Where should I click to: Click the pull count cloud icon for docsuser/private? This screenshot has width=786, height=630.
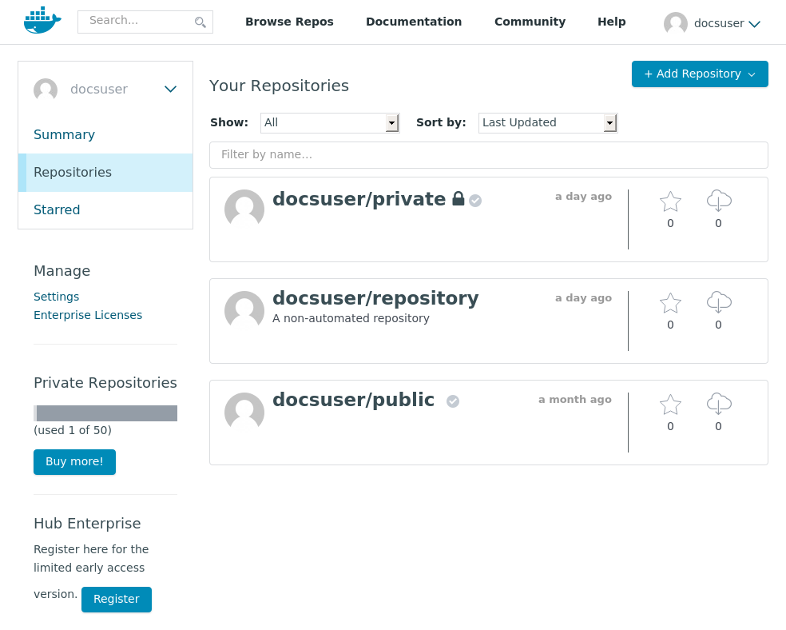tap(719, 201)
